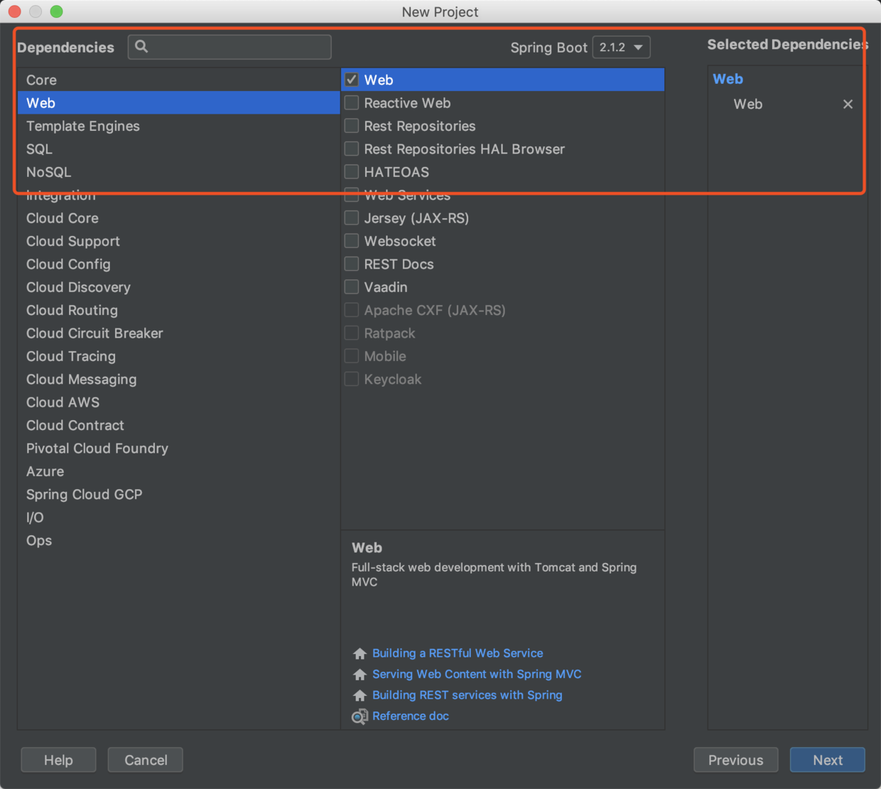Select the highlighted Web category
881x789 pixels.
pos(179,103)
